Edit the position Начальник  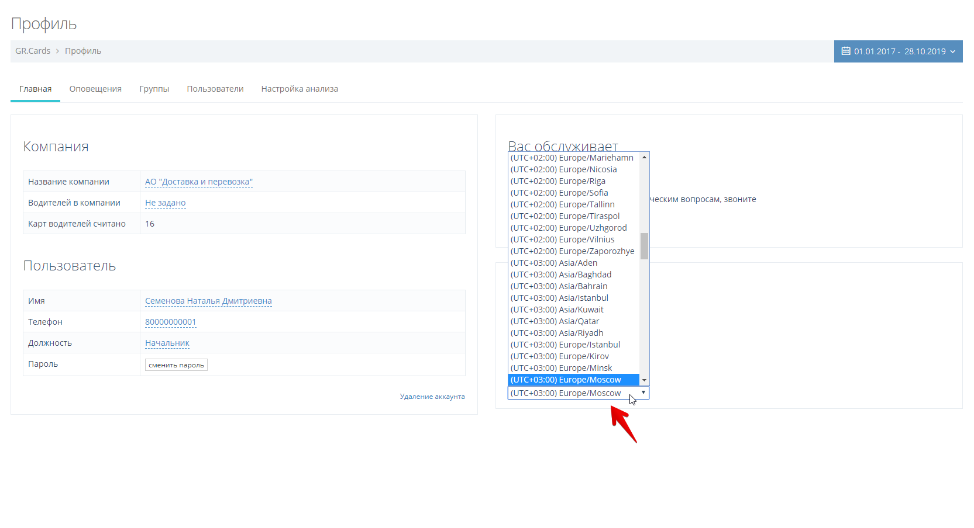point(167,343)
